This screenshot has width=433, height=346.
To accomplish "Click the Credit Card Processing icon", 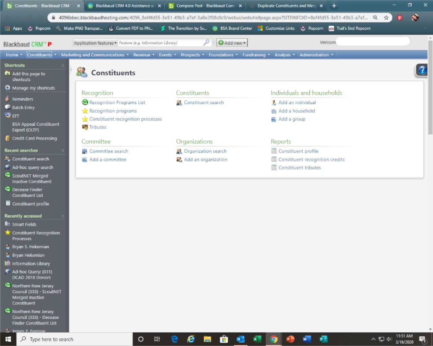I will click(7, 138).
